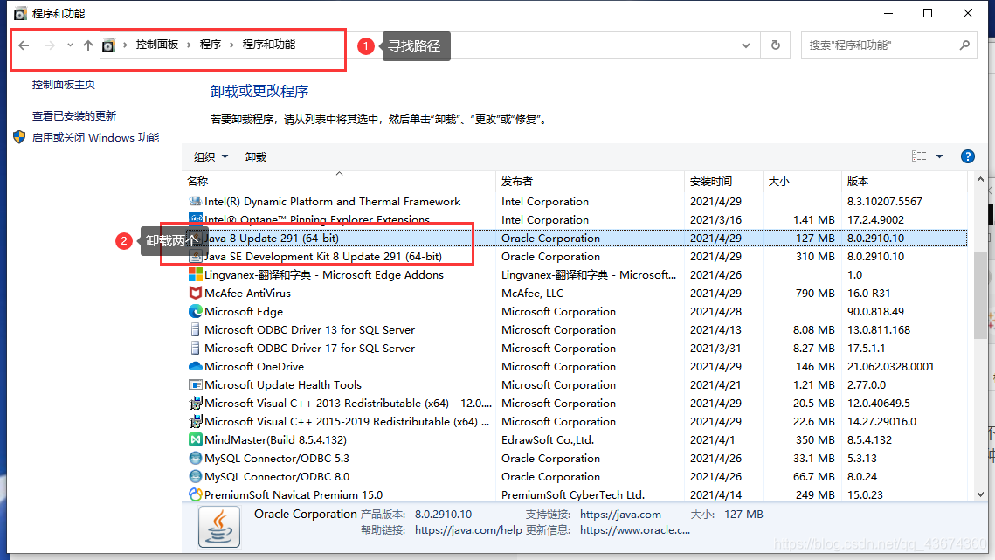Image resolution: width=995 pixels, height=560 pixels.
Task: Click the 790 MB size cell
Action: click(x=815, y=294)
